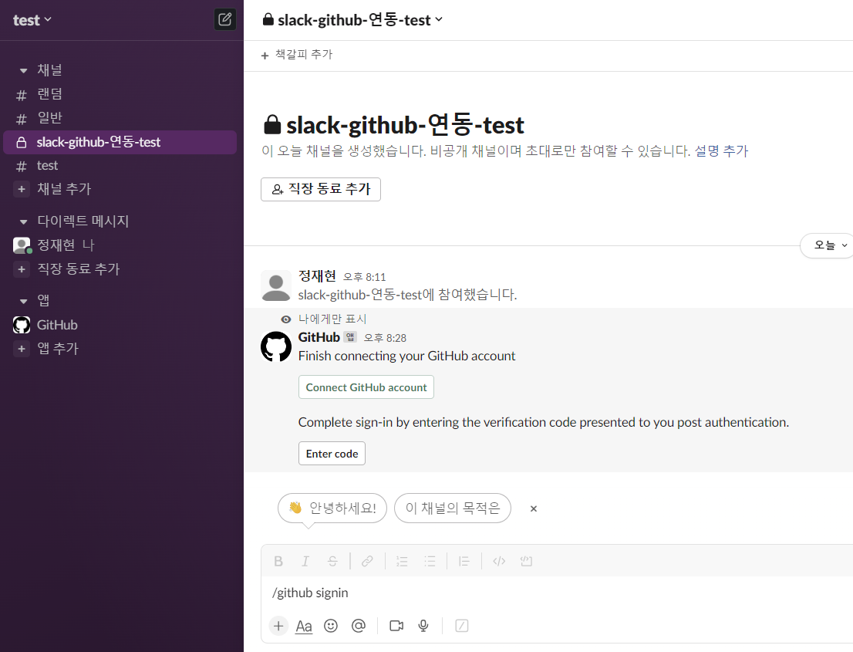The width and height of the screenshot is (853, 652).
Task: Toggle inline code formatting
Action: 499,561
